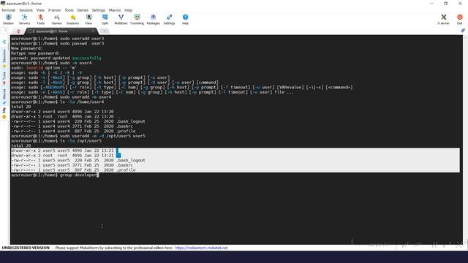Show saved Sessions via star icon
468x263 pixels.
click(73, 19)
